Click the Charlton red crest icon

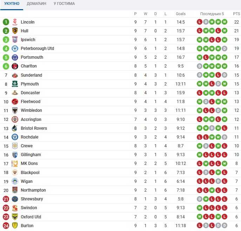pos(15,66)
